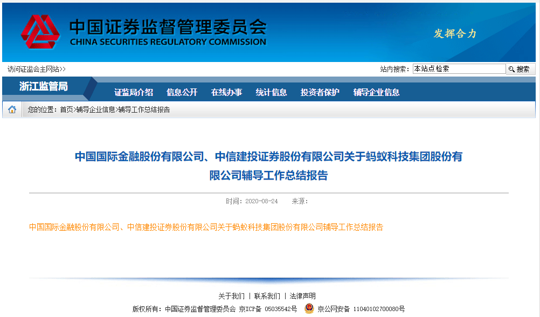Open the 在线办事 menu
This screenshot has height=317, width=540.
pos(226,92)
